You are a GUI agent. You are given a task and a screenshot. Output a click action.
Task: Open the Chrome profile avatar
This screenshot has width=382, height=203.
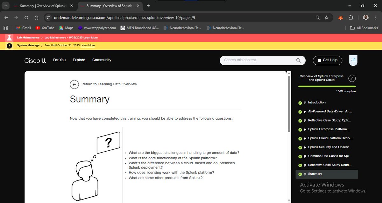[x=366, y=18]
